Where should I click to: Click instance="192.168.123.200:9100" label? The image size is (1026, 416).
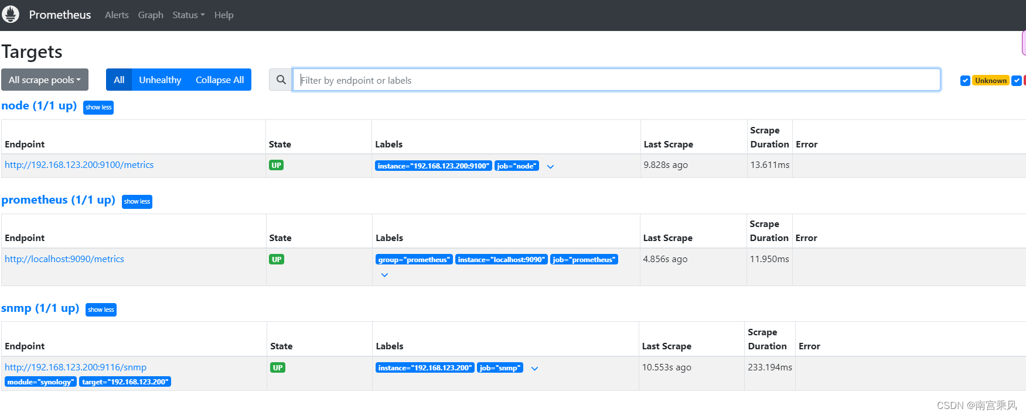coord(433,166)
